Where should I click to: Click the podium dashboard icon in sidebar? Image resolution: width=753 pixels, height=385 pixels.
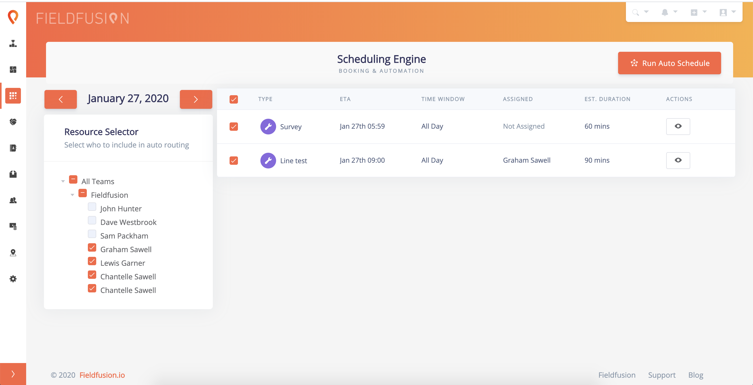click(13, 43)
